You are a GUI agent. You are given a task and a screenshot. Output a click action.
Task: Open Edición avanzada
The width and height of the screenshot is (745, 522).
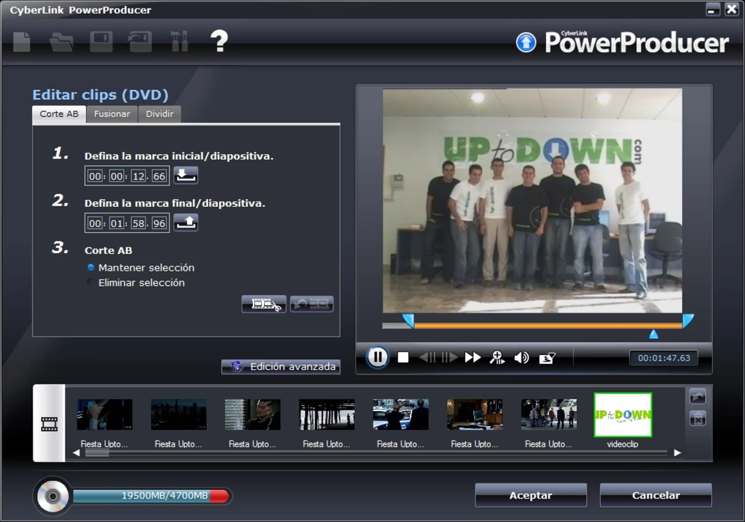(281, 367)
